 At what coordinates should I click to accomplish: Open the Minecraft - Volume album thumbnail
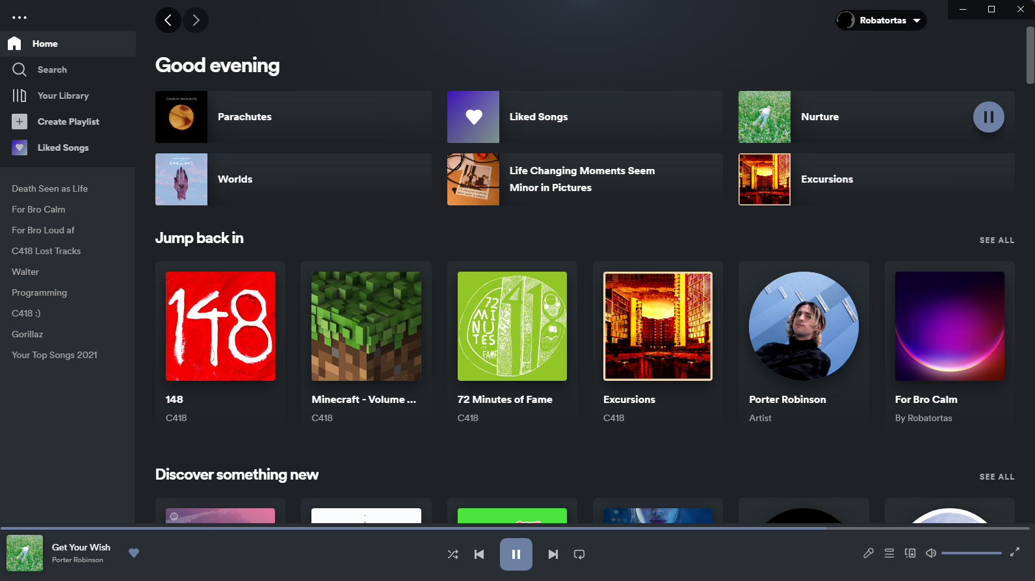[366, 326]
